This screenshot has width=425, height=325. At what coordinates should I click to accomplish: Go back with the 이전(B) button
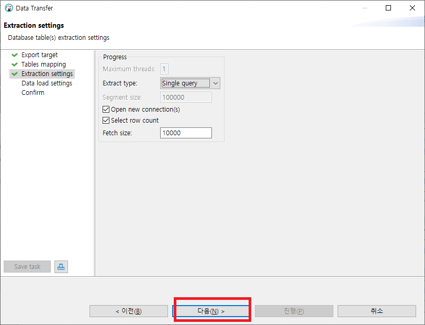pos(128,311)
